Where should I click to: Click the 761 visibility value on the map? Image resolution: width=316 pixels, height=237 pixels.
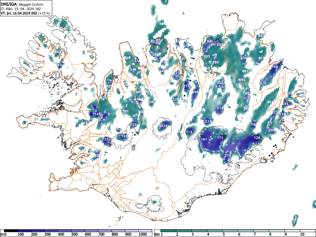pyautogui.click(x=125, y=111)
